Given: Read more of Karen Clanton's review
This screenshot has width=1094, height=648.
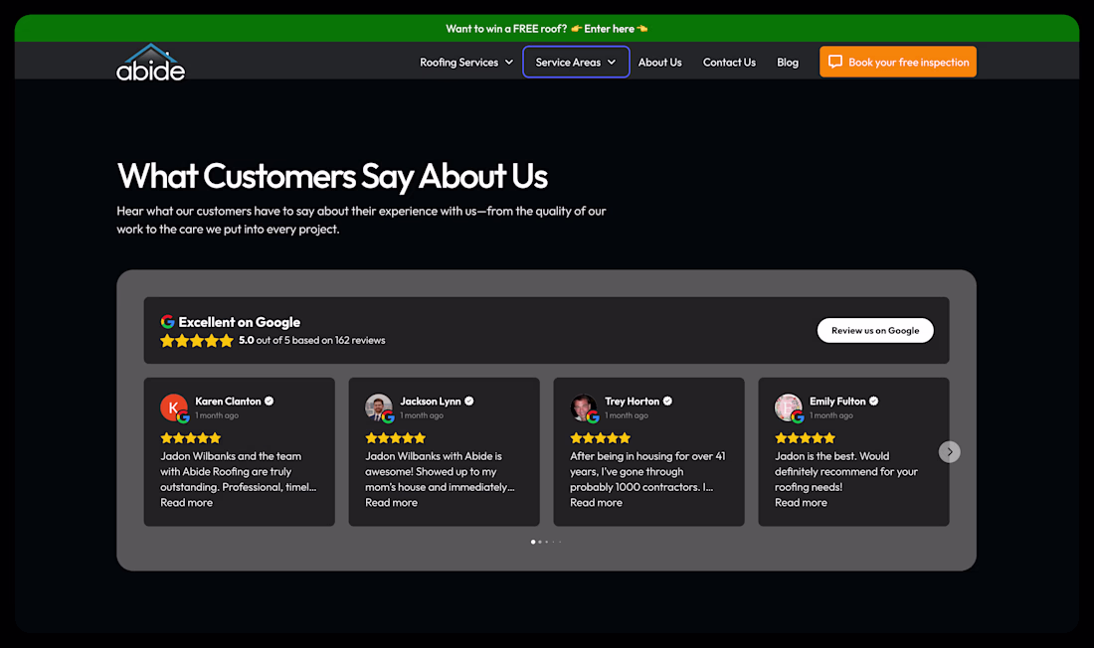Looking at the screenshot, I should (186, 502).
